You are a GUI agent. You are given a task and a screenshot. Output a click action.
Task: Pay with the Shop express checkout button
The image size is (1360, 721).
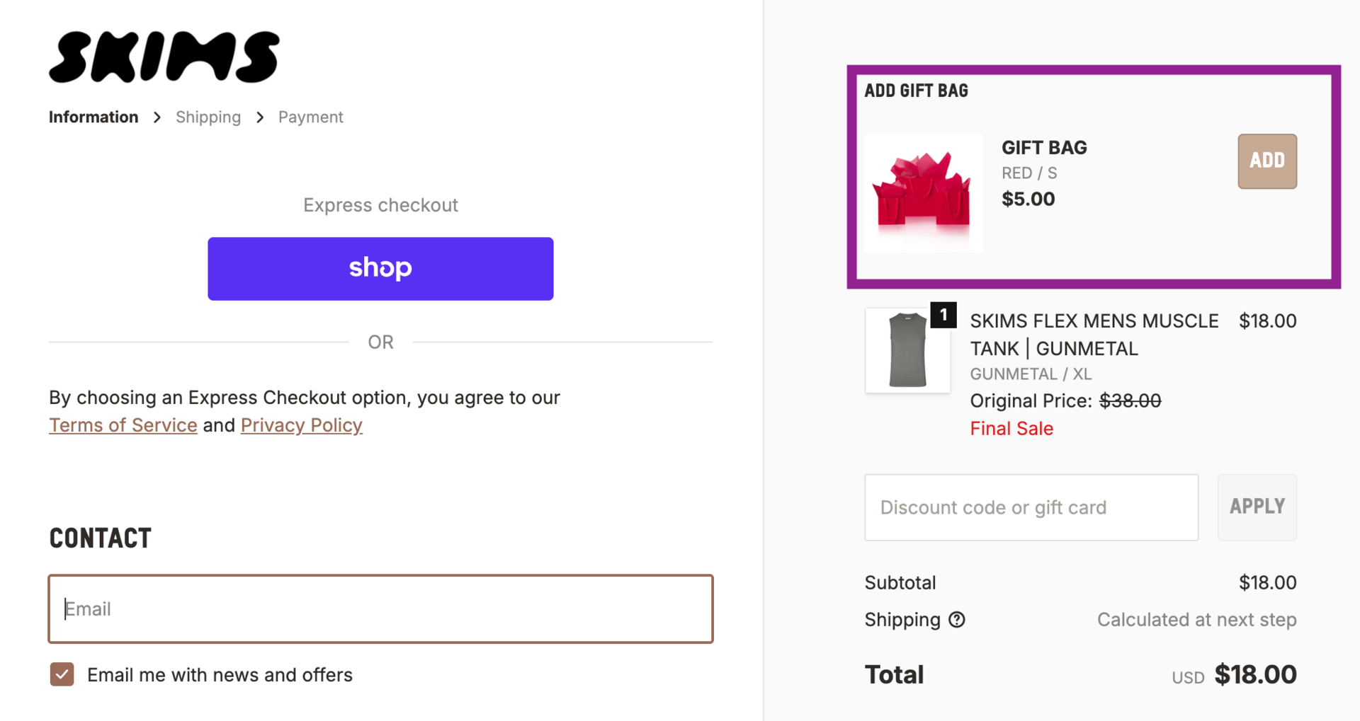point(380,269)
